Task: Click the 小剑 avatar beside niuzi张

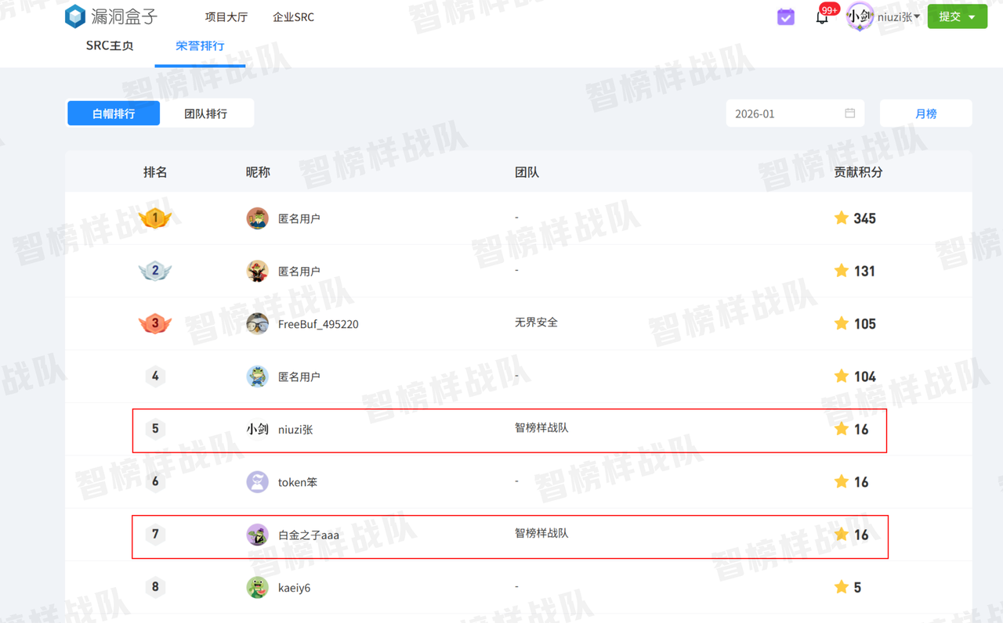Action: (257, 429)
